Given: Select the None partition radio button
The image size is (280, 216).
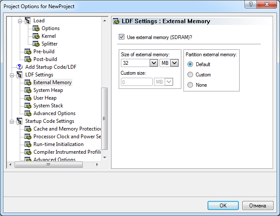Looking at the screenshot, I should coord(190,85).
